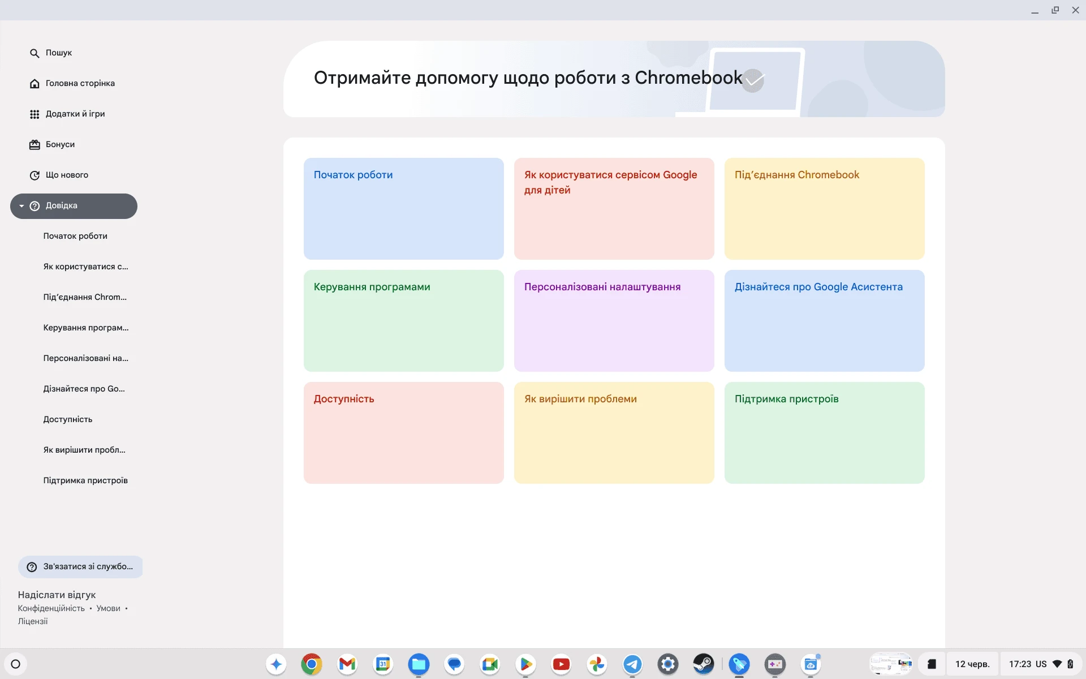The height and width of the screenshot is (679, 1086).
Task: Launch YouTube from the shelf
Action: [561, 664]
